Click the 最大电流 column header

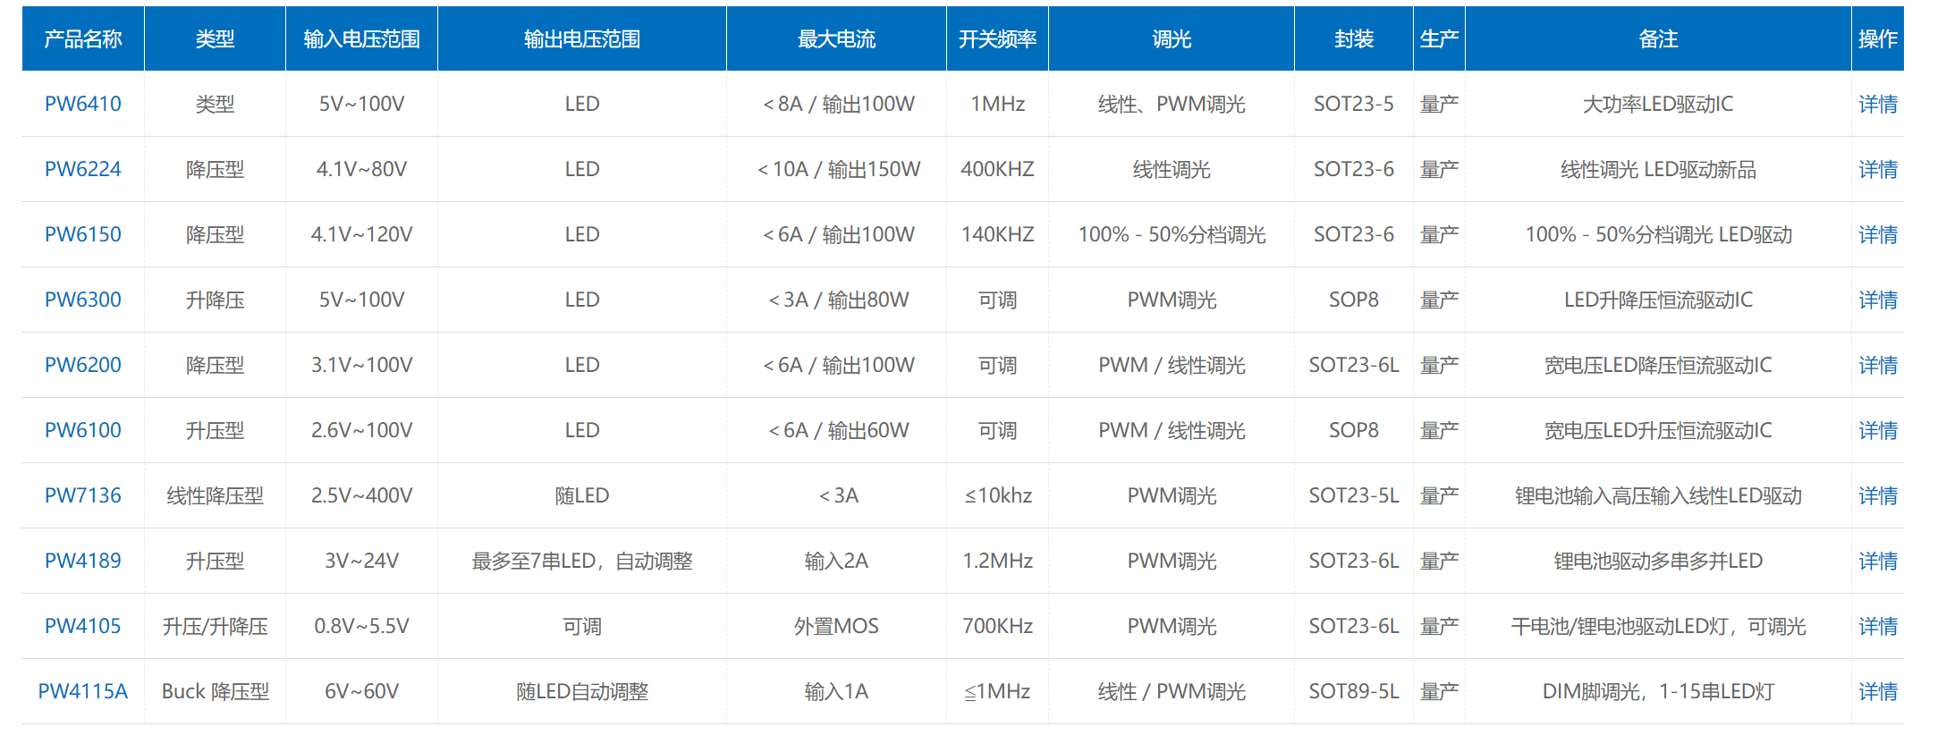pos(836,38)
